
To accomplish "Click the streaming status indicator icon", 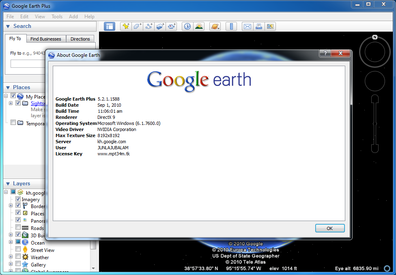I will pyautogui.click(x=387, y=268).
